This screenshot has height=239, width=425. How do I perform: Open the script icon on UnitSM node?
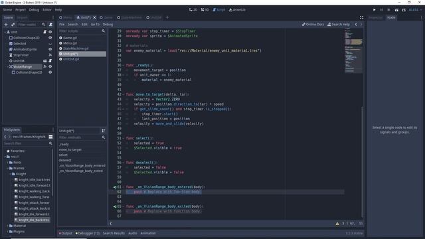[50, 61]
